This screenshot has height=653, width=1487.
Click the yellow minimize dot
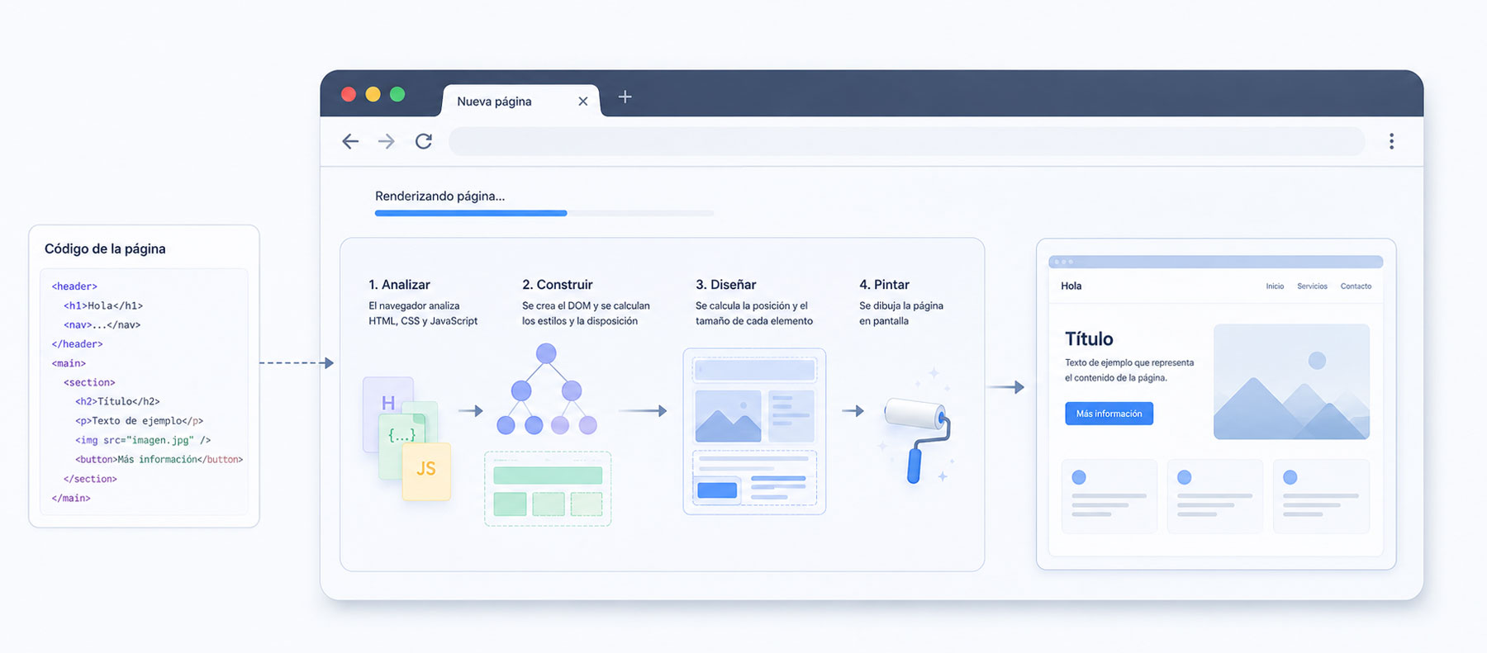click(x=373, y=94)
